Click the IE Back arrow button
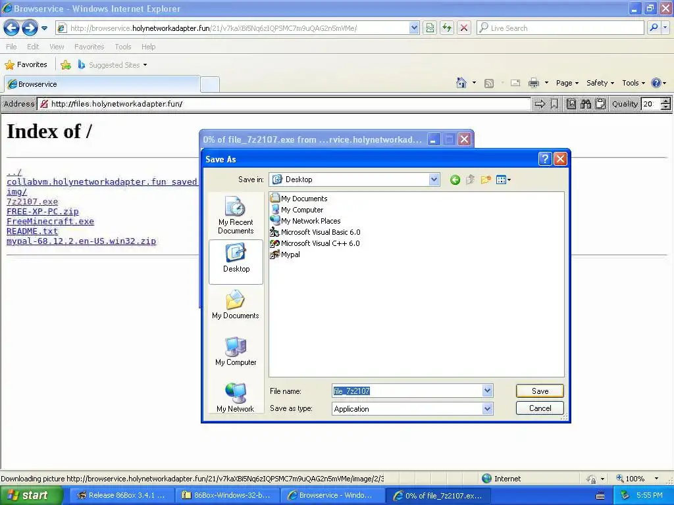The width and height of the screenshot is (674, 505). tap(12, 28)
